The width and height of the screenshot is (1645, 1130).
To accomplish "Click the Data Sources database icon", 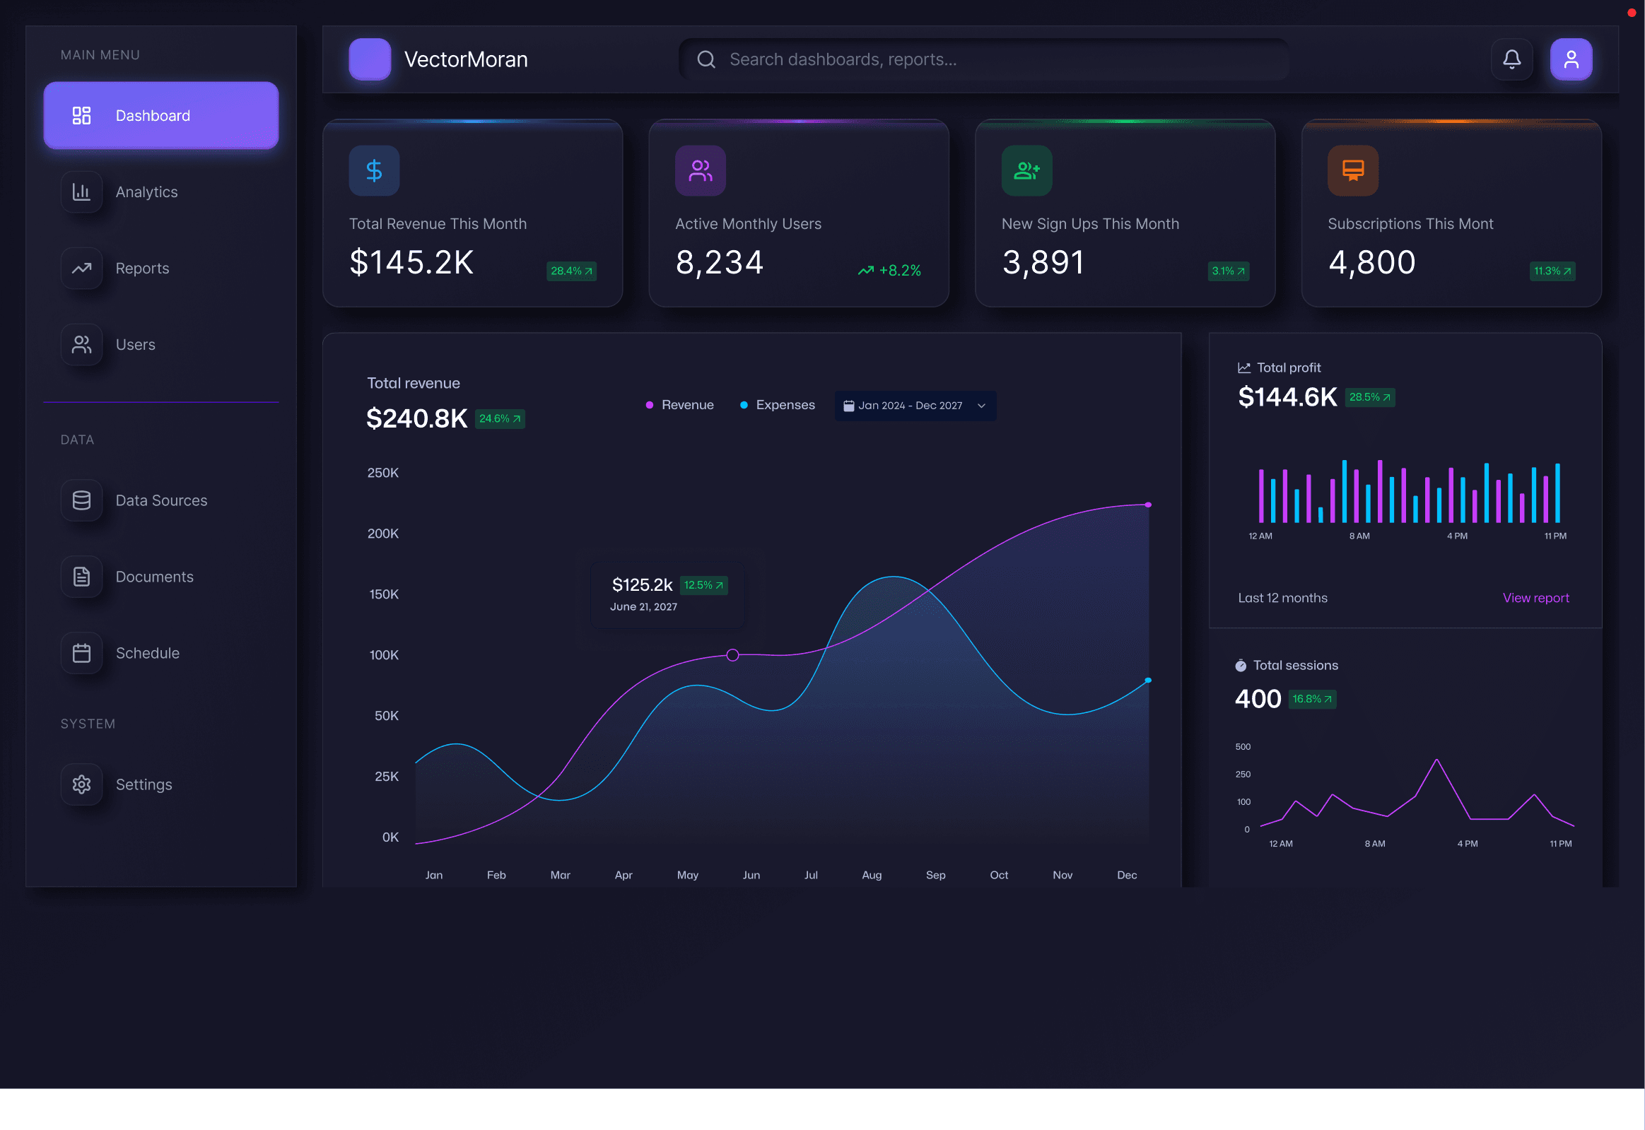I will (x=81, y=500).
